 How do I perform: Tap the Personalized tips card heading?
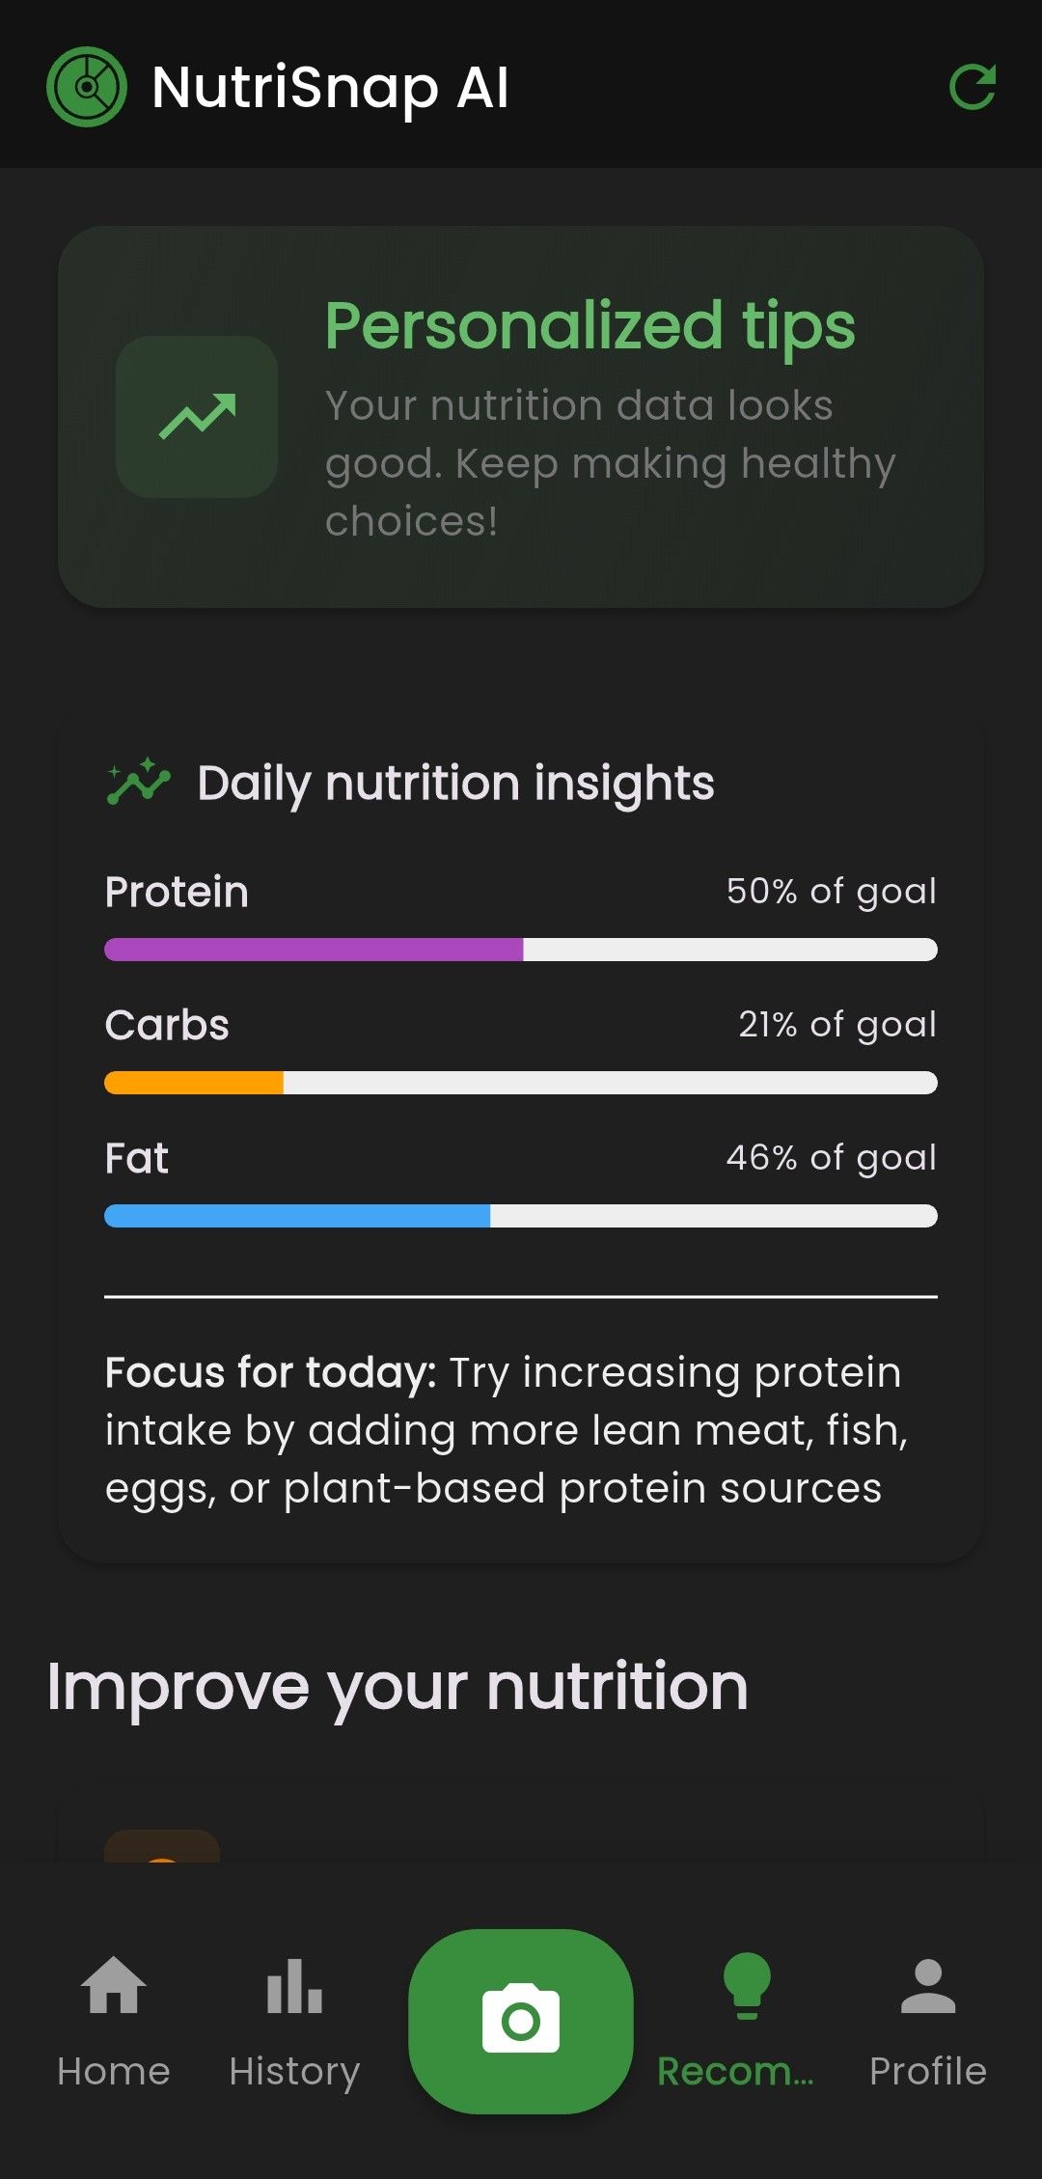(x=590, y=325)
